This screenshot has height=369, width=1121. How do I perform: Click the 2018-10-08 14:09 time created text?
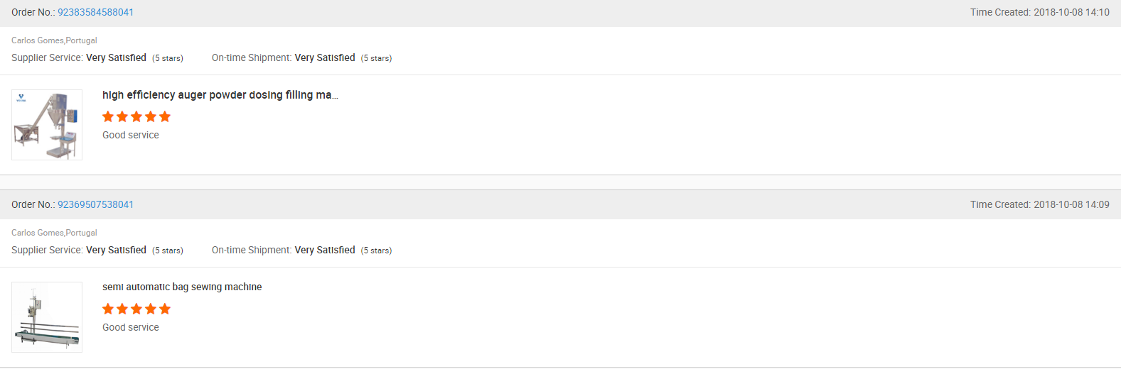1071,204
